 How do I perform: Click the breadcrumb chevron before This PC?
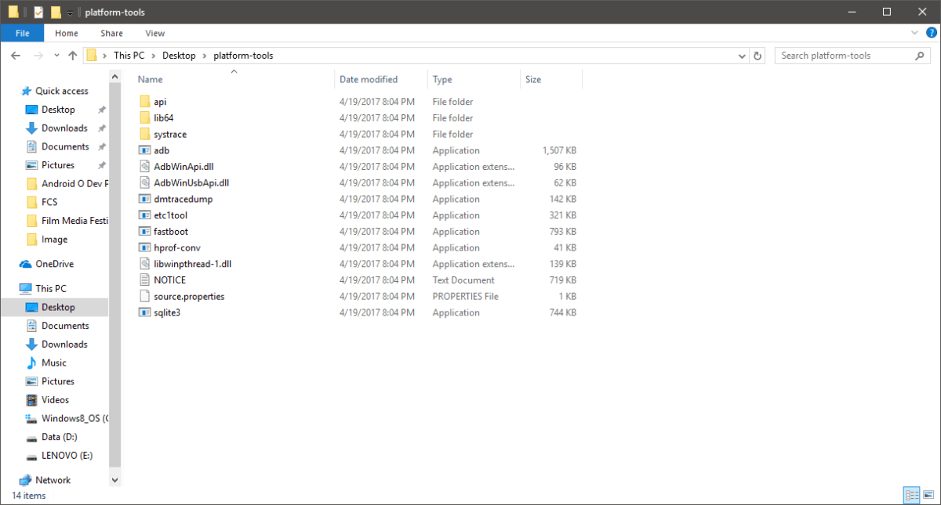coord(105,56)
